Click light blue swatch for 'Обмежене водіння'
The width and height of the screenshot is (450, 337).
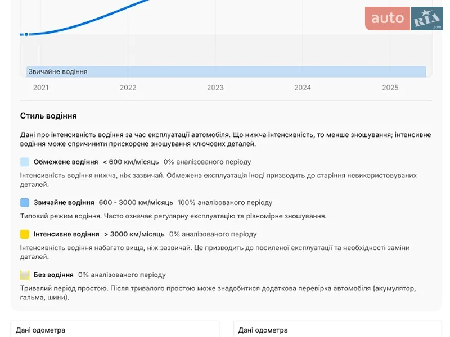tap(25, 162)
